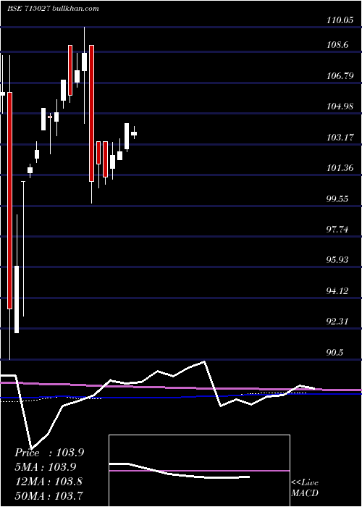Select the 90.5 price axis label
The width and height of the screenshot is (362, 507).
(336, 353)
